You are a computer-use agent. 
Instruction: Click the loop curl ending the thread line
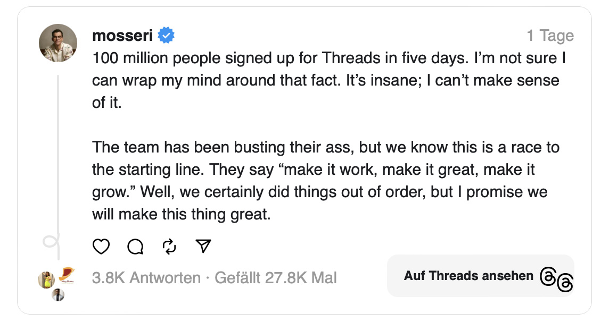click(51, 242)
